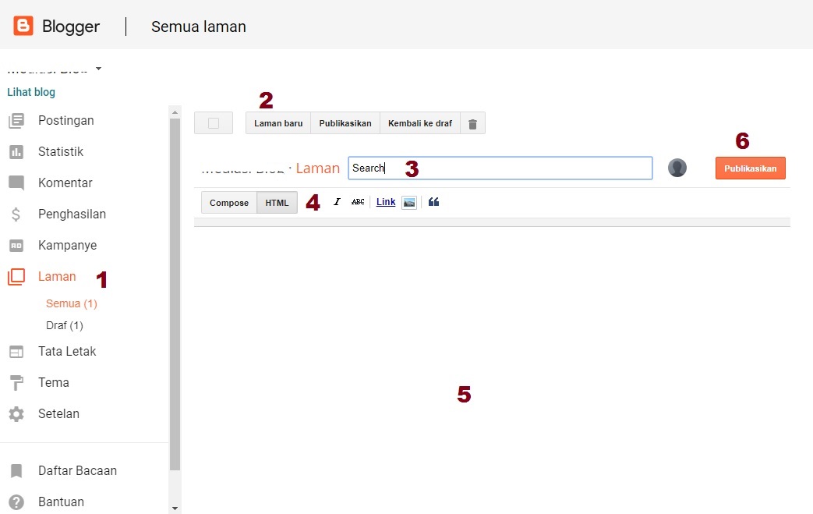The height and width of the screenshot is (514, 813).
Task: Click the Setelan gear icon
Action: click(x=16, y=414)
